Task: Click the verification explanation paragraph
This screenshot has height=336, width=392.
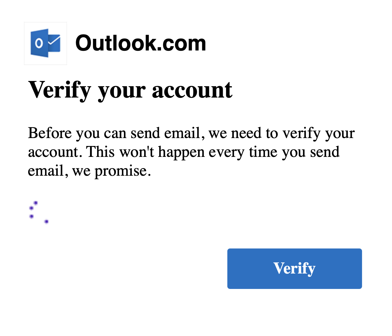Action: [191, 152]
